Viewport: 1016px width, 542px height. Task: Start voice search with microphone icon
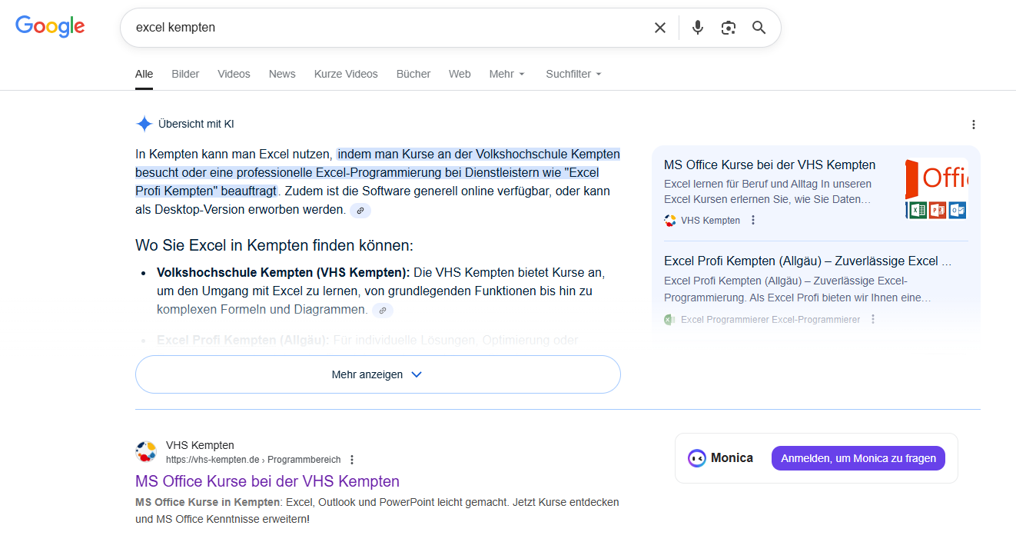[x=697, y=28]
